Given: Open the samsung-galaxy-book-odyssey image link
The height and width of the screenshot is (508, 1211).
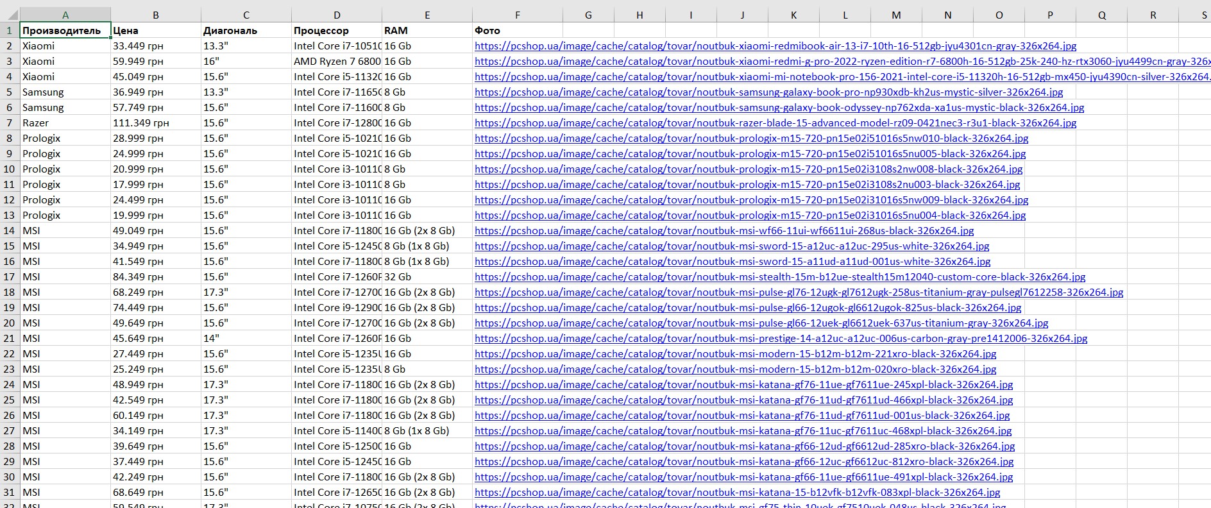Looking at the screenshot, I should point(779,108).
